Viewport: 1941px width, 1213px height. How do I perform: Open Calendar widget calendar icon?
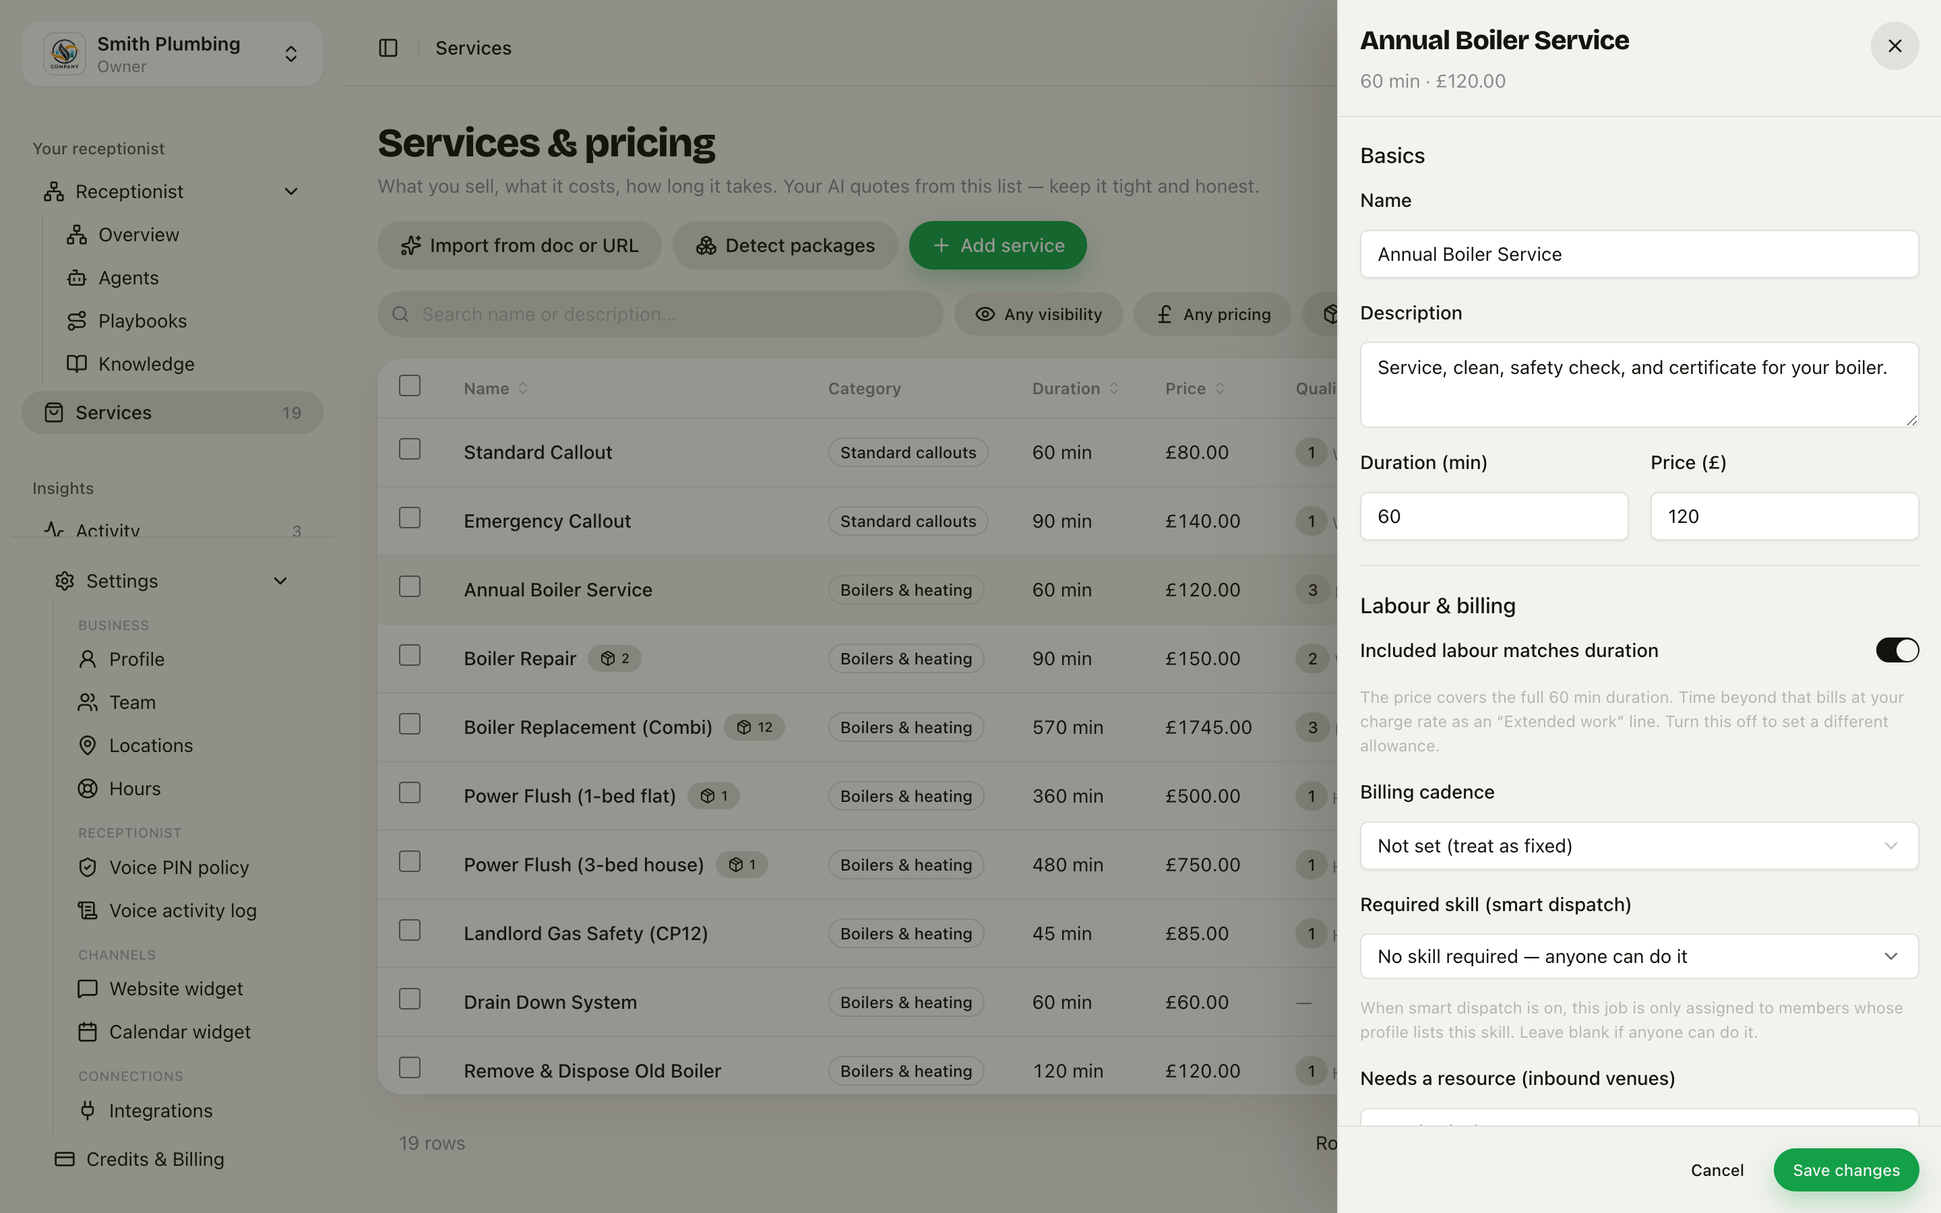coord(88,1032)
